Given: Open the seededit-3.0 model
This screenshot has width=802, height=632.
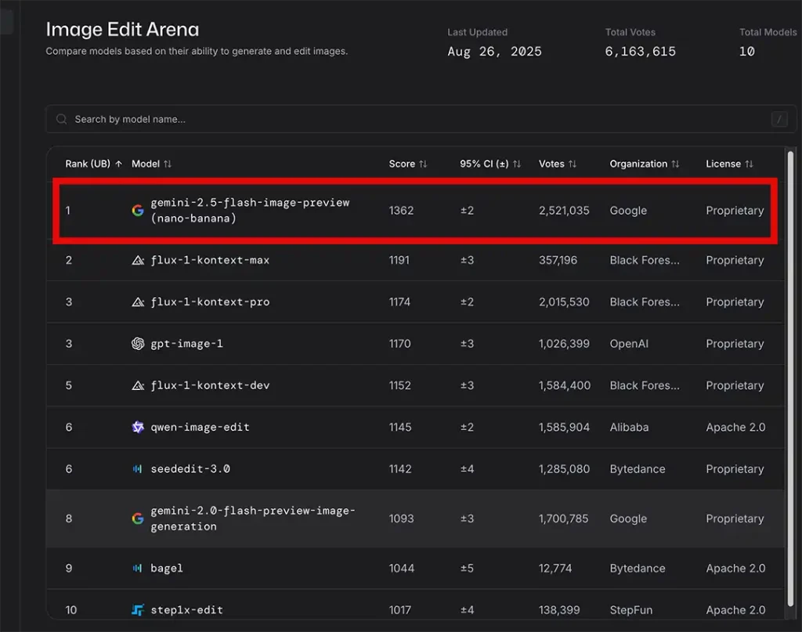Looking at the screenshot, I should 190,469.
